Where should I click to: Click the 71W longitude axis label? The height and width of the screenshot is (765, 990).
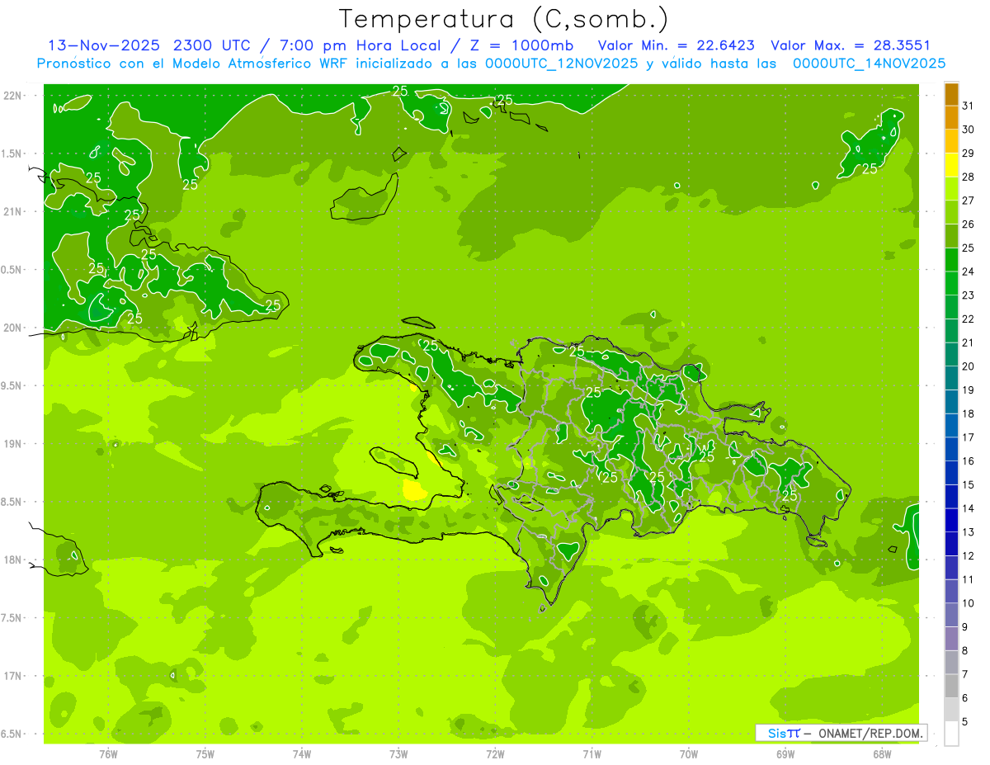(592, 753)
